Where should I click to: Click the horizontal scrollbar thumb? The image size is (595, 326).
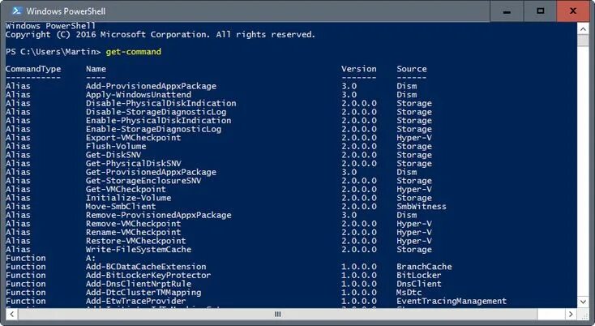pos(277,314)
